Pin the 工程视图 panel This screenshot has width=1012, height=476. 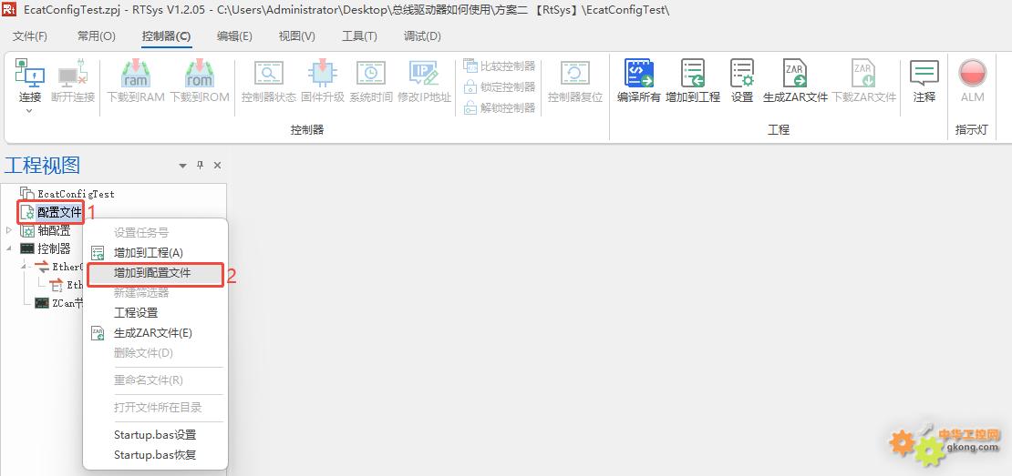click(x=201, y=166)
